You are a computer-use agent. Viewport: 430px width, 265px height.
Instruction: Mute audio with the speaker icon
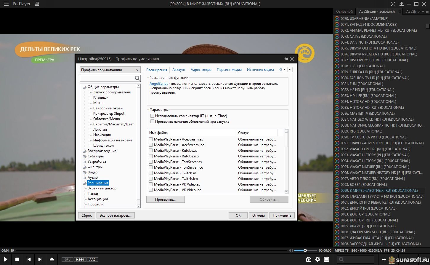tap(291, 250)
